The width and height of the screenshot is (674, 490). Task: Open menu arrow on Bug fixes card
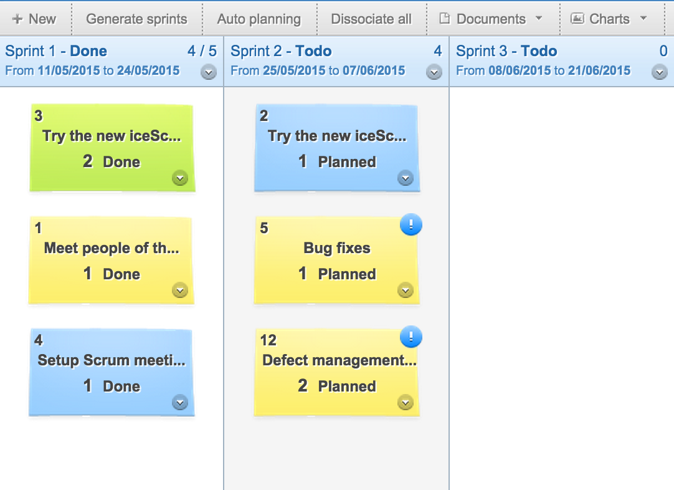click(x=406, y=291)
